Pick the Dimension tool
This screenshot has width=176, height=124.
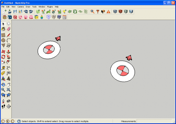(x=8, y=68)
